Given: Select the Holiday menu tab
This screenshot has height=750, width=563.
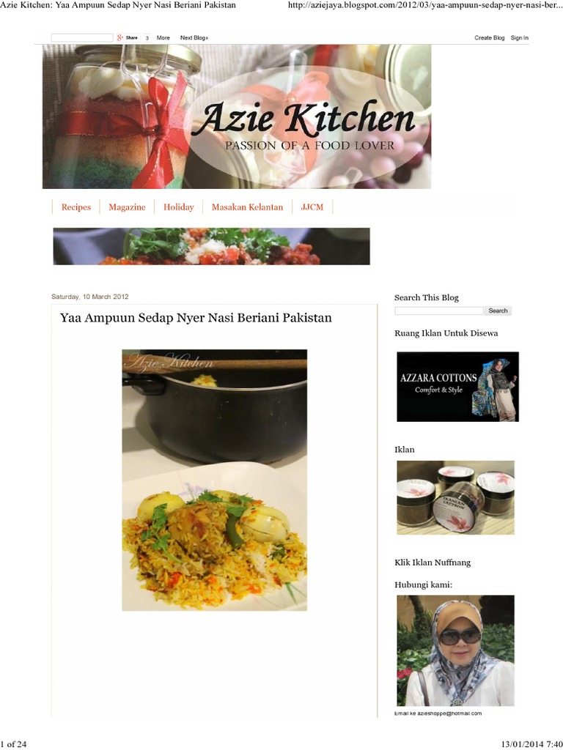Looking at the screenshot, I should (179, 207).
